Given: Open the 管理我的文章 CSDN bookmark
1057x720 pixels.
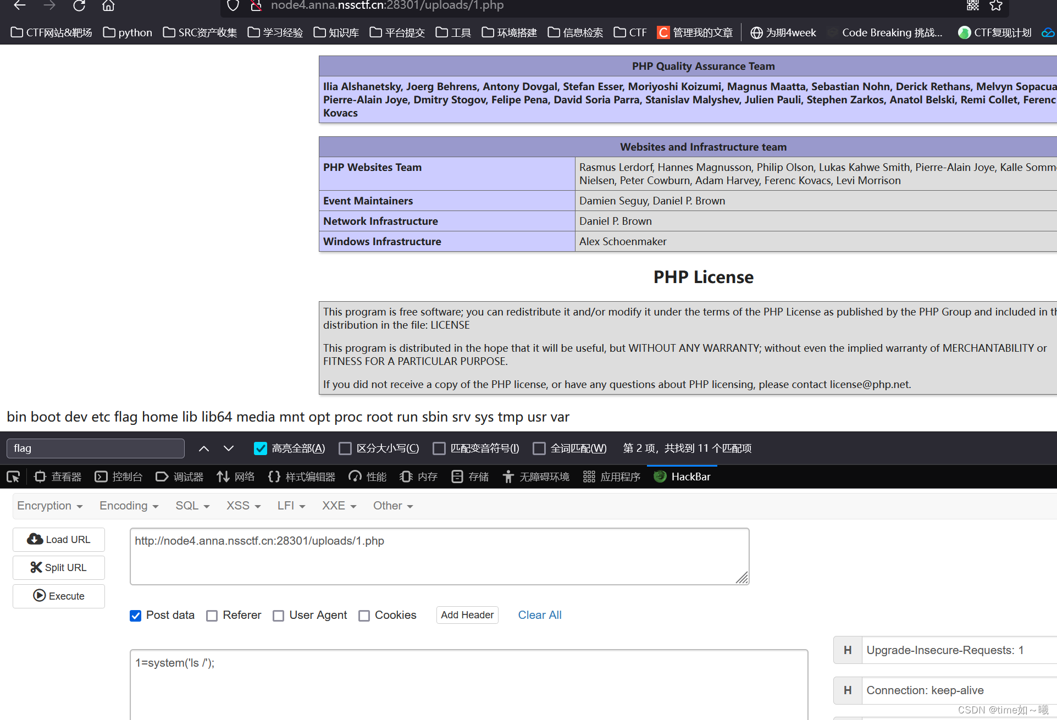Looking at the screenshot, I should click(x=695, y=32).
